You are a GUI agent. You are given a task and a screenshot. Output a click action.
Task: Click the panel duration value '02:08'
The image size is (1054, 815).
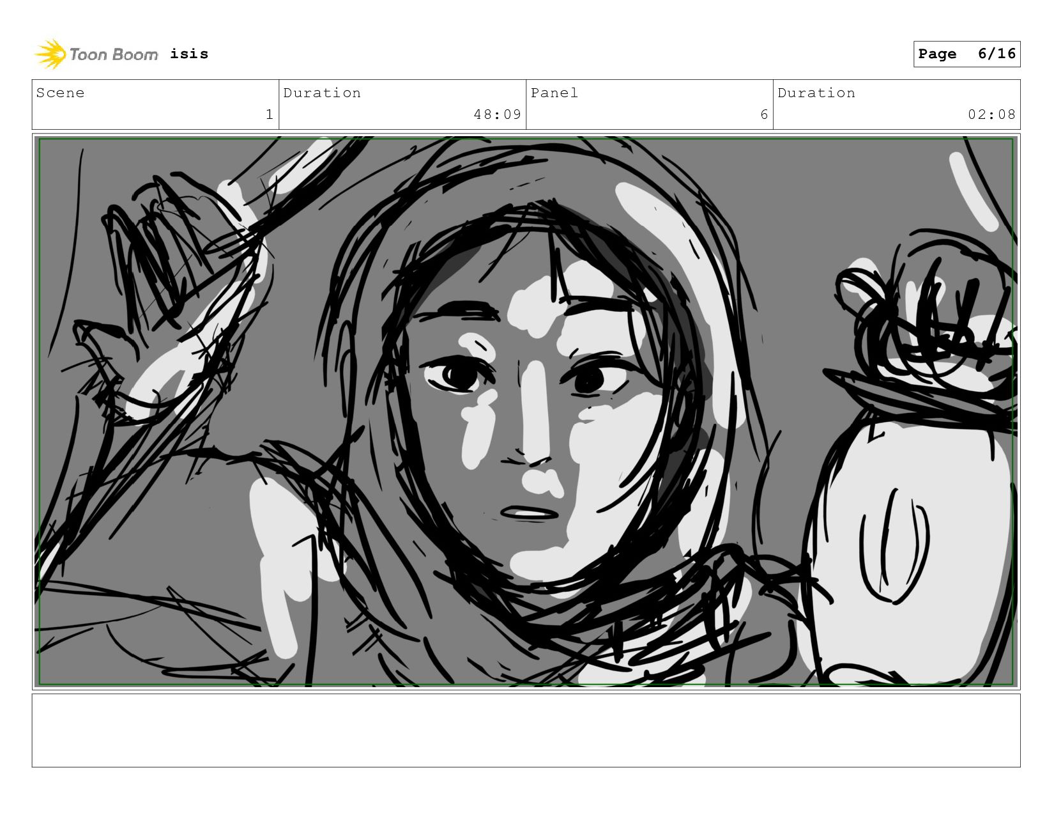click(x=991, y=114)
